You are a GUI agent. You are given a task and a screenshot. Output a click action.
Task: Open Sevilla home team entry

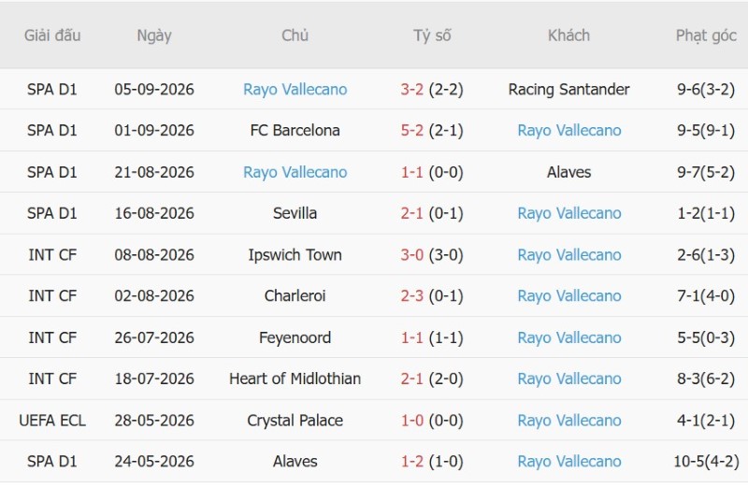click(x=295, y=213)
